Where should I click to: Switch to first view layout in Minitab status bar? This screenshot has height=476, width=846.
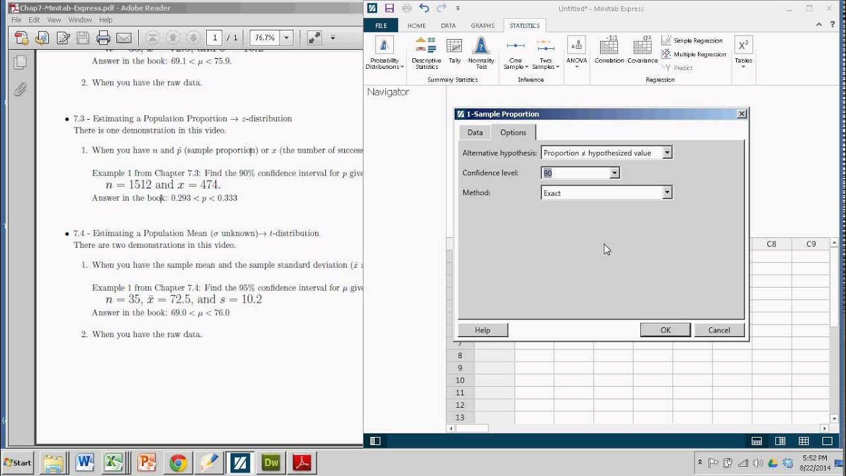point(757,441)
